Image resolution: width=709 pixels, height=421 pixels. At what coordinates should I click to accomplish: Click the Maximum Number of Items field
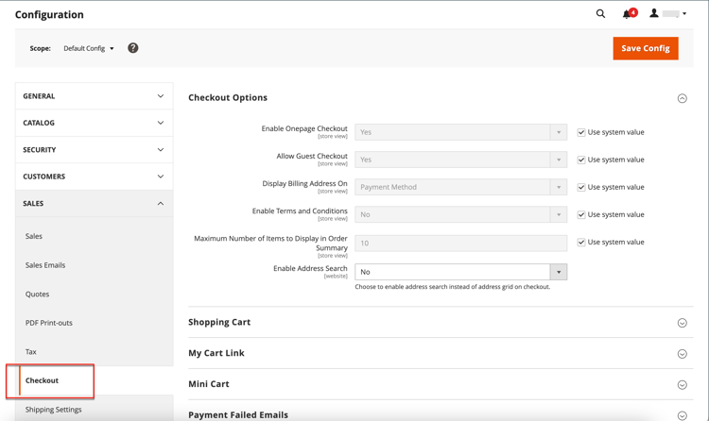tap(460, 243)
